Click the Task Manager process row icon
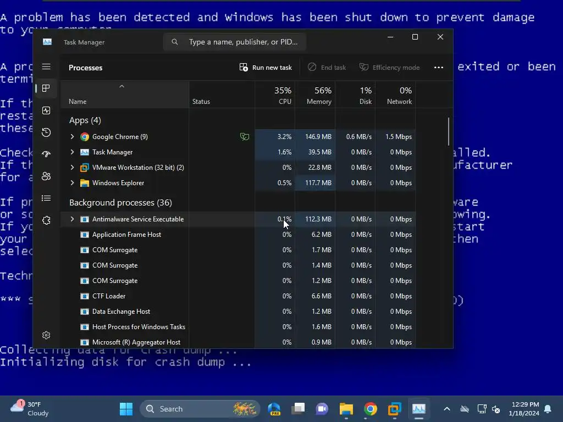This screenshot has width=563, height=422. point(84,152)
